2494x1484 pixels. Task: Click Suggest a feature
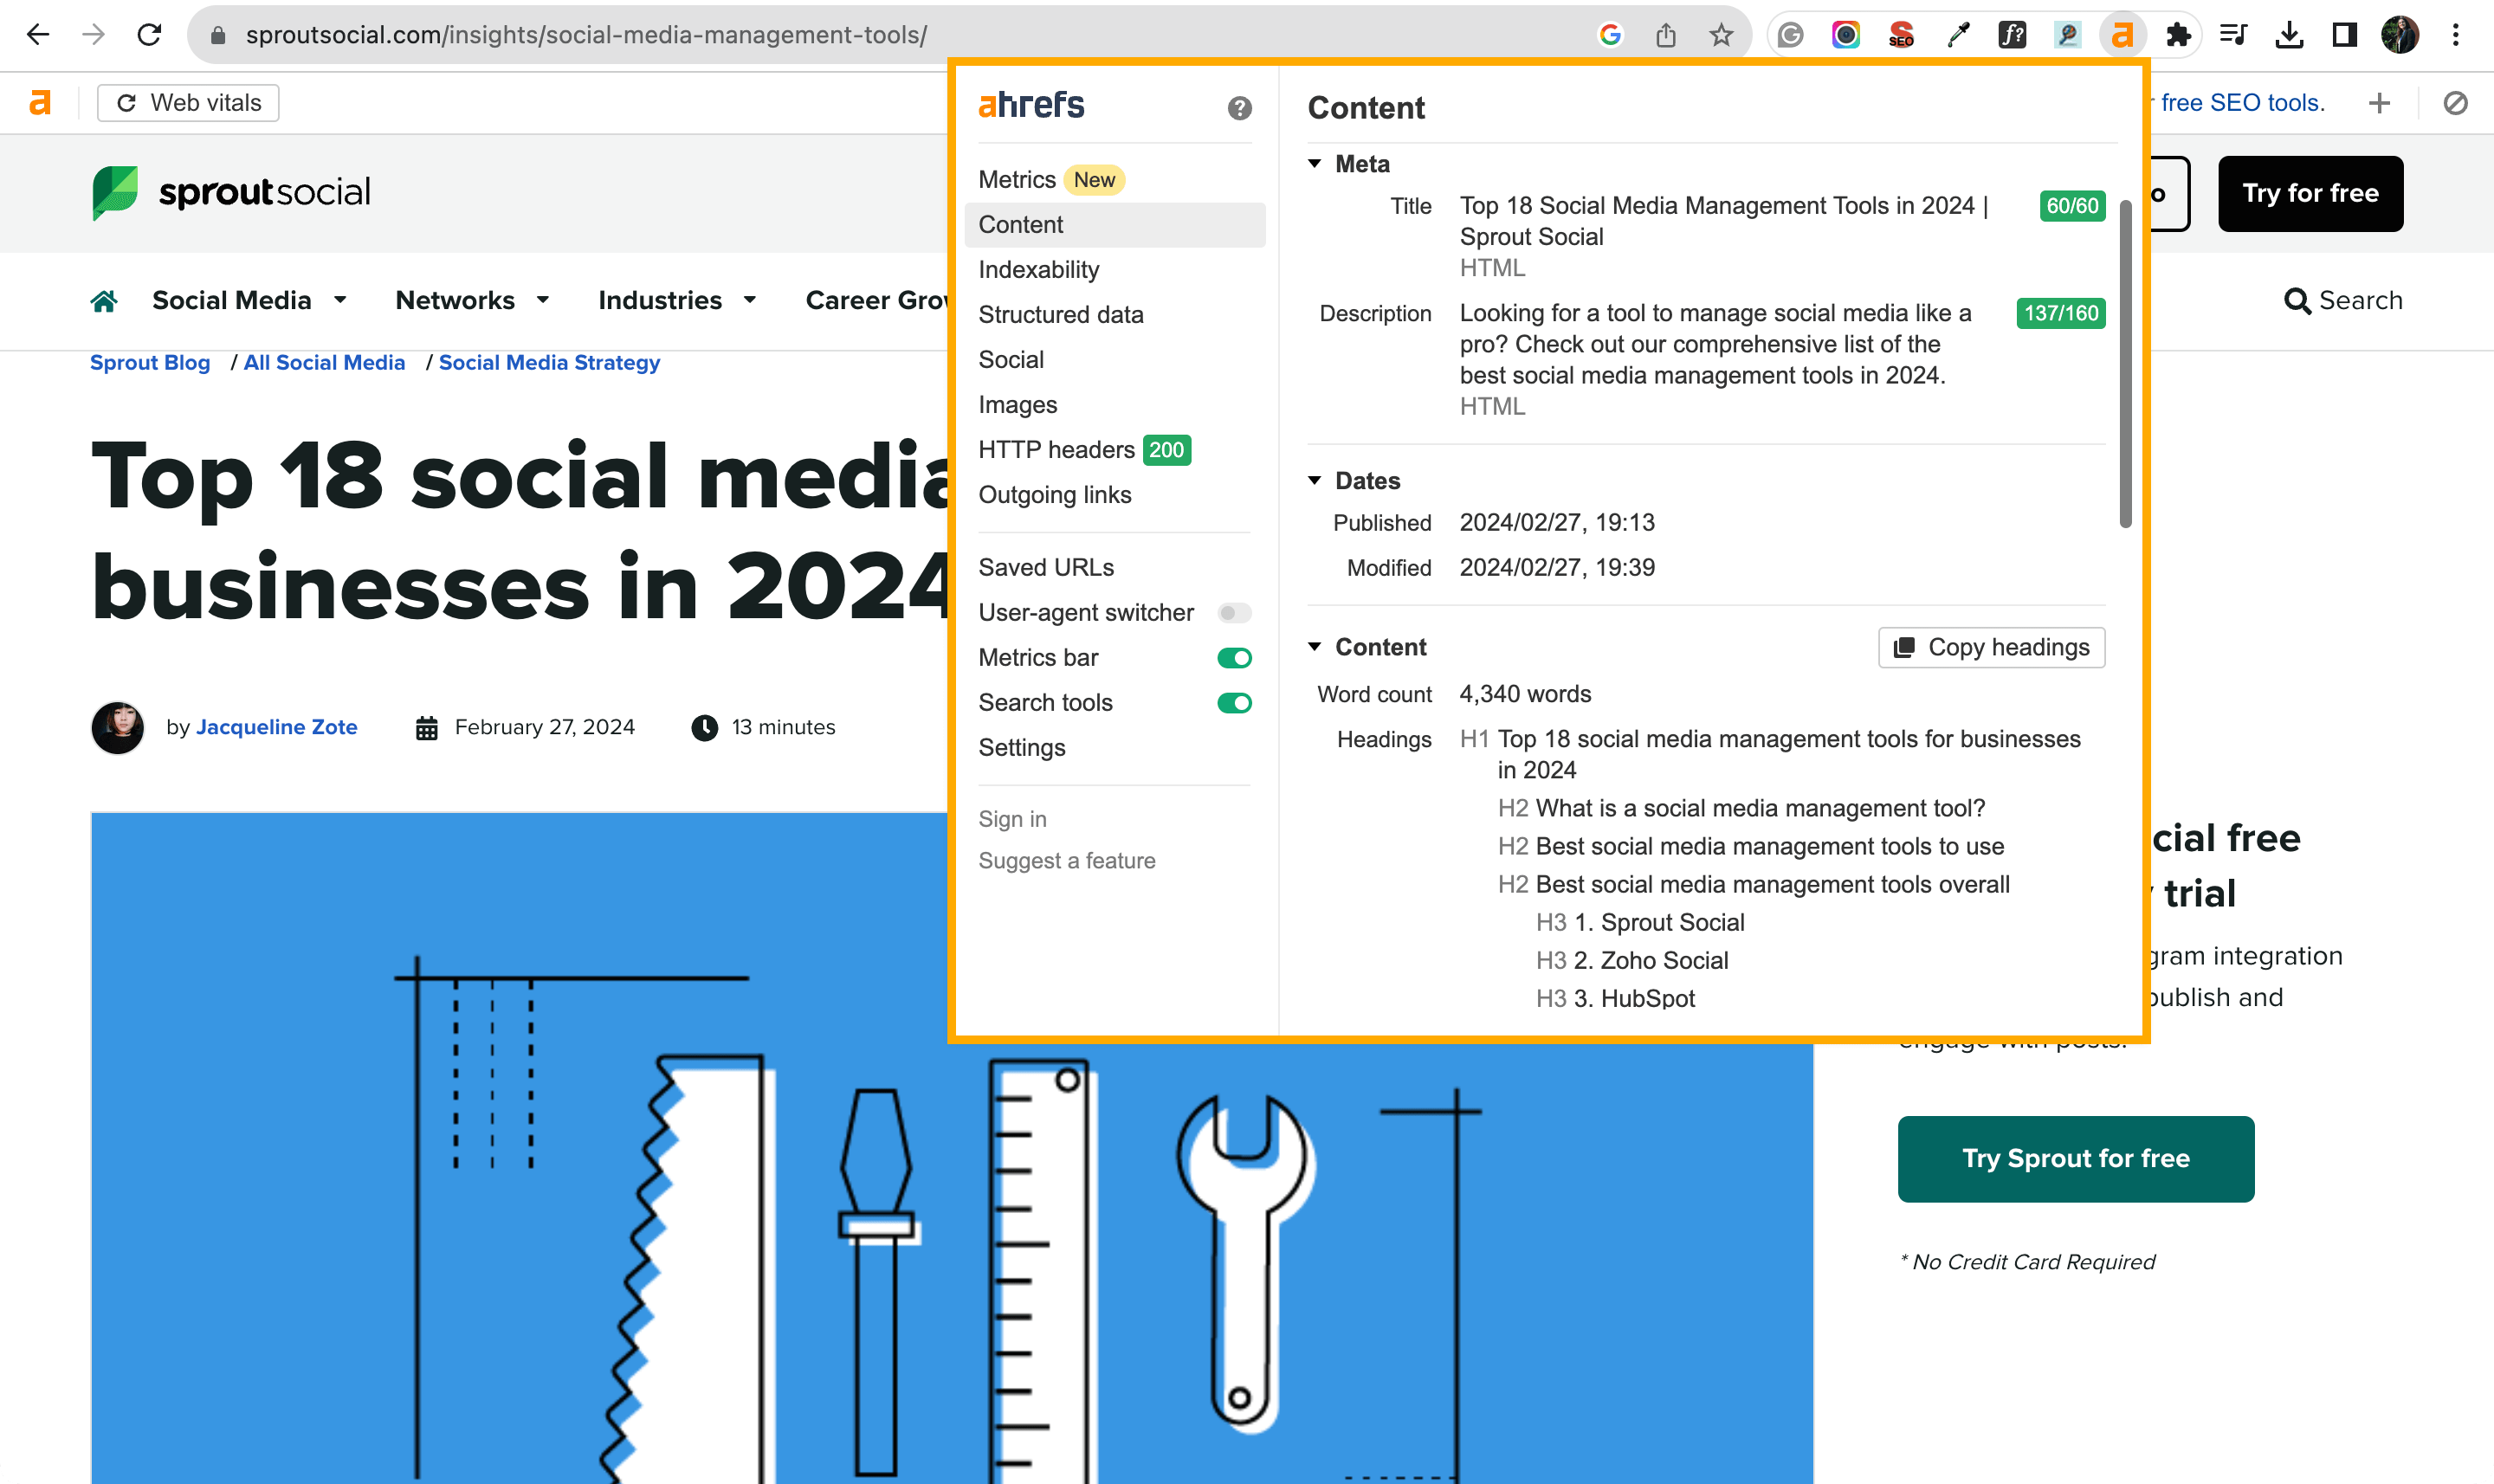(1066, 860)
